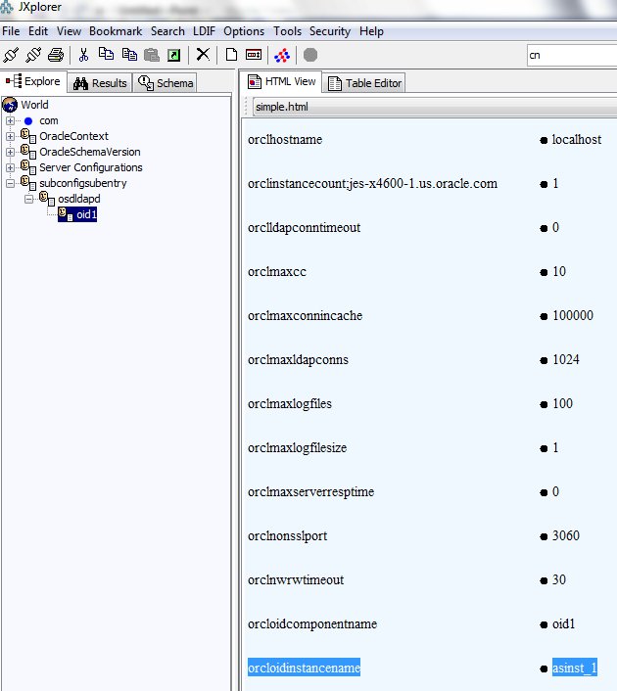Click the orcloidcomponentname attribute name
Viewport: 617px width, 691px height.
click(312, 624)
